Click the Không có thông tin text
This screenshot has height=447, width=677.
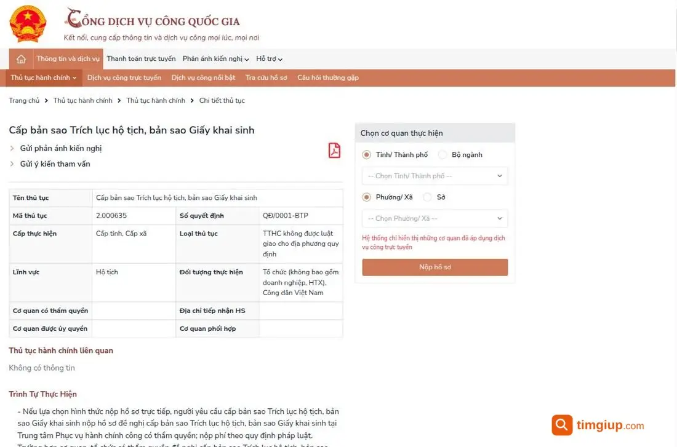point(42,368)
